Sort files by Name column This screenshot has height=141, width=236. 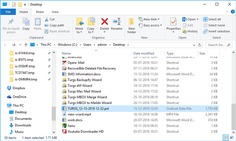tap(66, 53)
